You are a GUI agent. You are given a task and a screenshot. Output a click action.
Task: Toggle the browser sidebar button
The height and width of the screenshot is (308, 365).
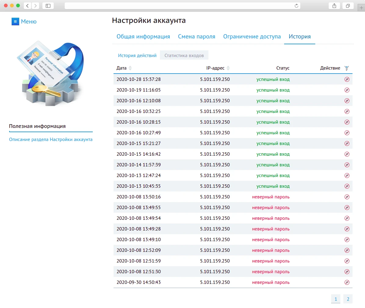[x=48, y=6]
